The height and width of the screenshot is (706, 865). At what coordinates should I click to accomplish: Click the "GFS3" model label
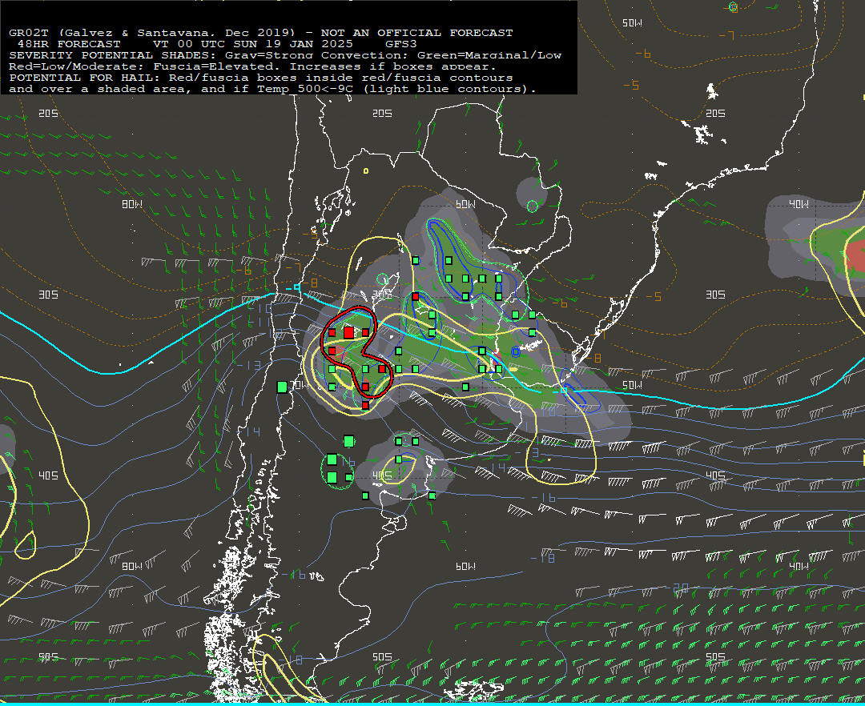[x=401, y=44]
